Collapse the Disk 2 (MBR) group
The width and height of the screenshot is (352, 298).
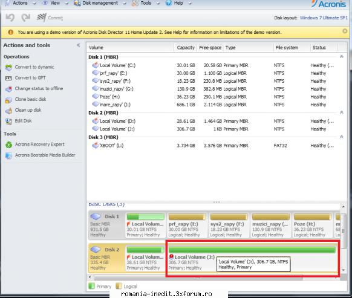[342, 112]
